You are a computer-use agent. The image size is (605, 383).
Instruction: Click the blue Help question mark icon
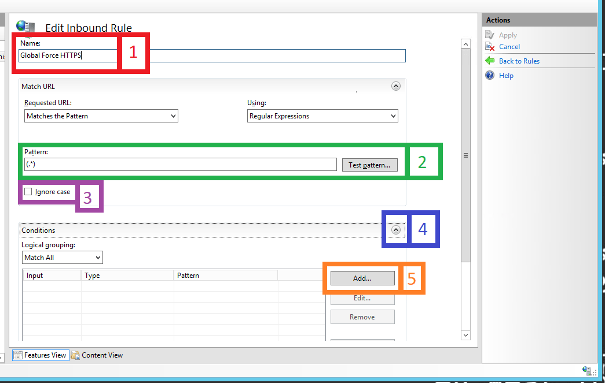tap(490, 75)
